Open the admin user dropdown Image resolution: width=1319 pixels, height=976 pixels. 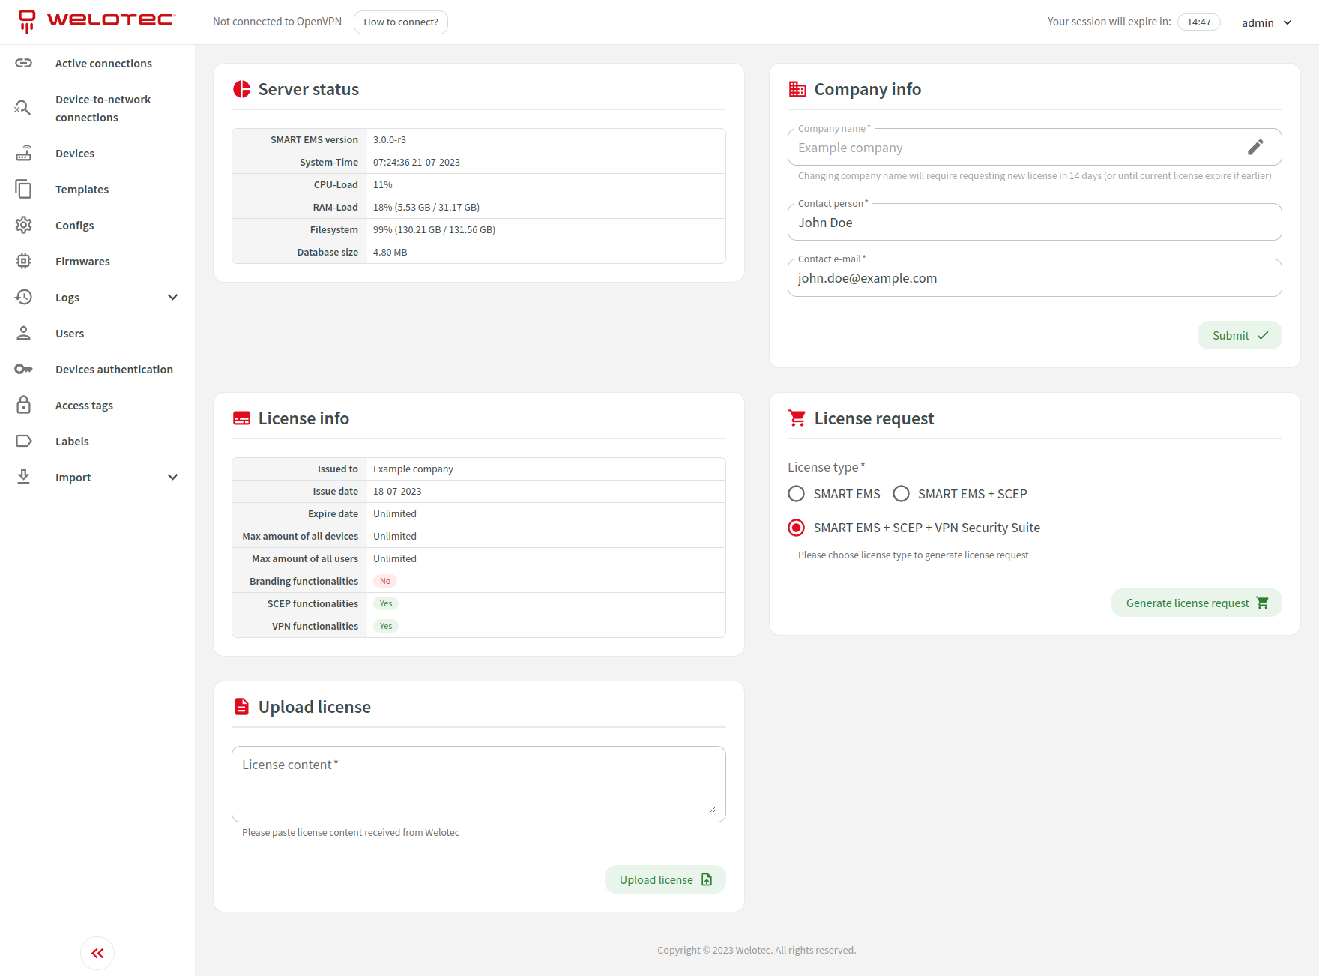[x=1267, y=22]
